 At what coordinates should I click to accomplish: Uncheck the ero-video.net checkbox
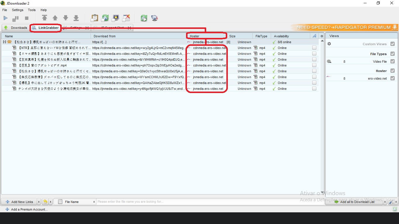click(x=393, y=78)
